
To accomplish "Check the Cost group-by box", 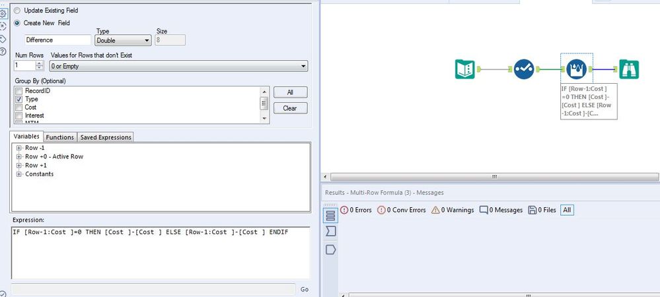I will 18,108.
